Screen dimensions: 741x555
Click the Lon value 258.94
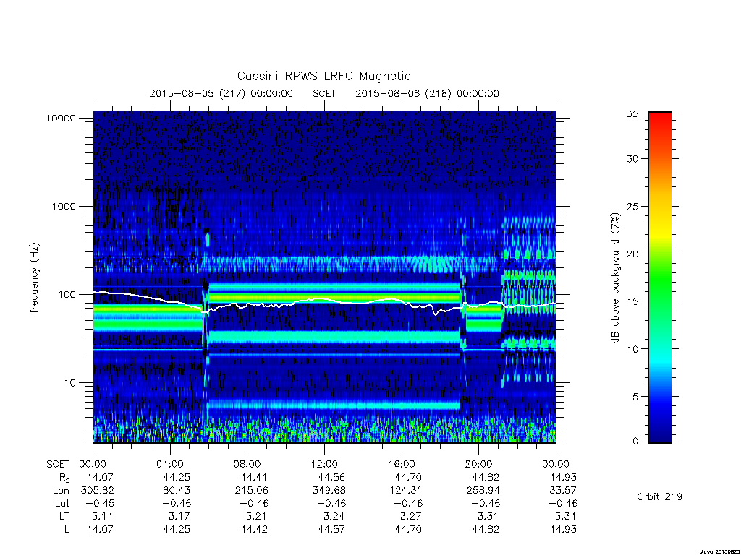483,491
